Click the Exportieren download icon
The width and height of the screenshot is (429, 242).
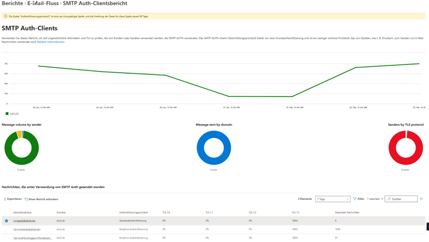point(5,199)
